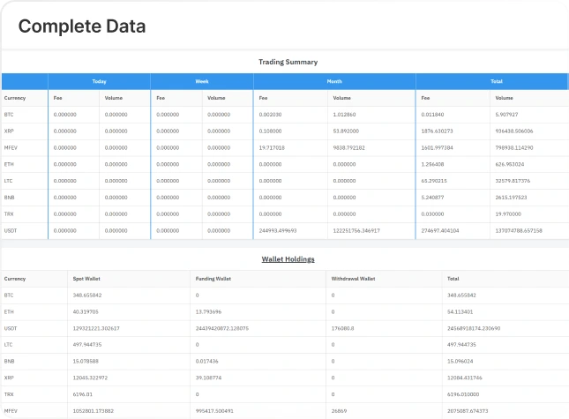
Task: Select ETH total volume 626.953024
Action: tap(510, 164)
